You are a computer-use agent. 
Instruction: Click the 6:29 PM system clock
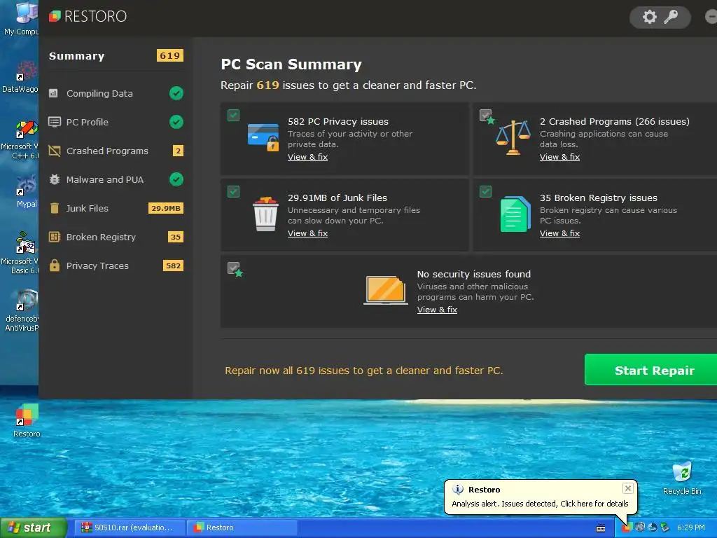691,527
